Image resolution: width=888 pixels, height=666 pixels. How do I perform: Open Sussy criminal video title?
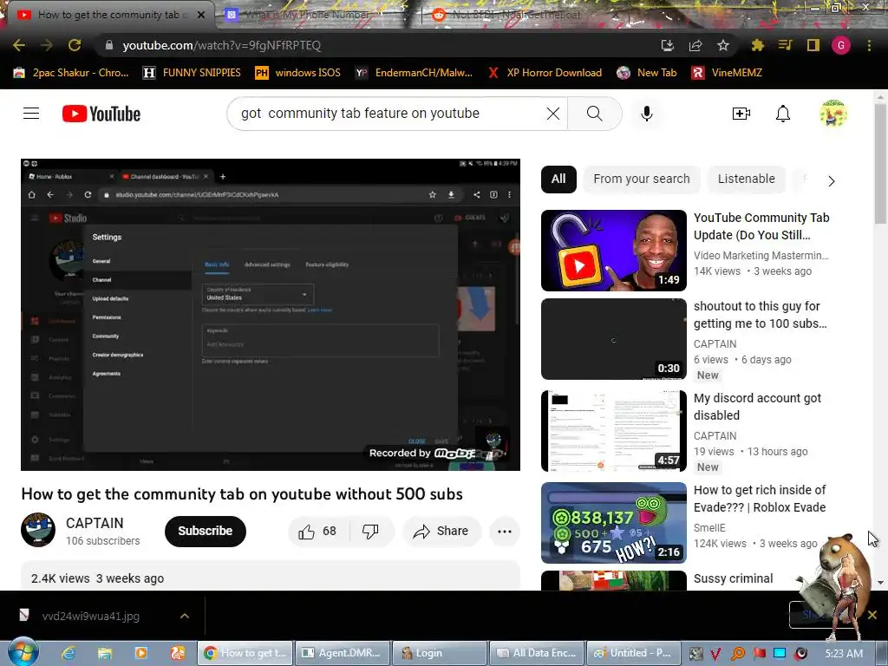[733, 578]
